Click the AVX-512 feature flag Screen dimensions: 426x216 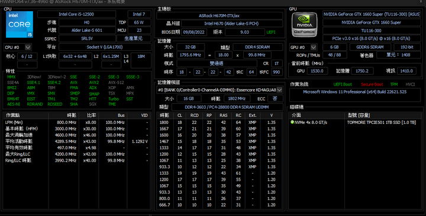pos(116,83)
